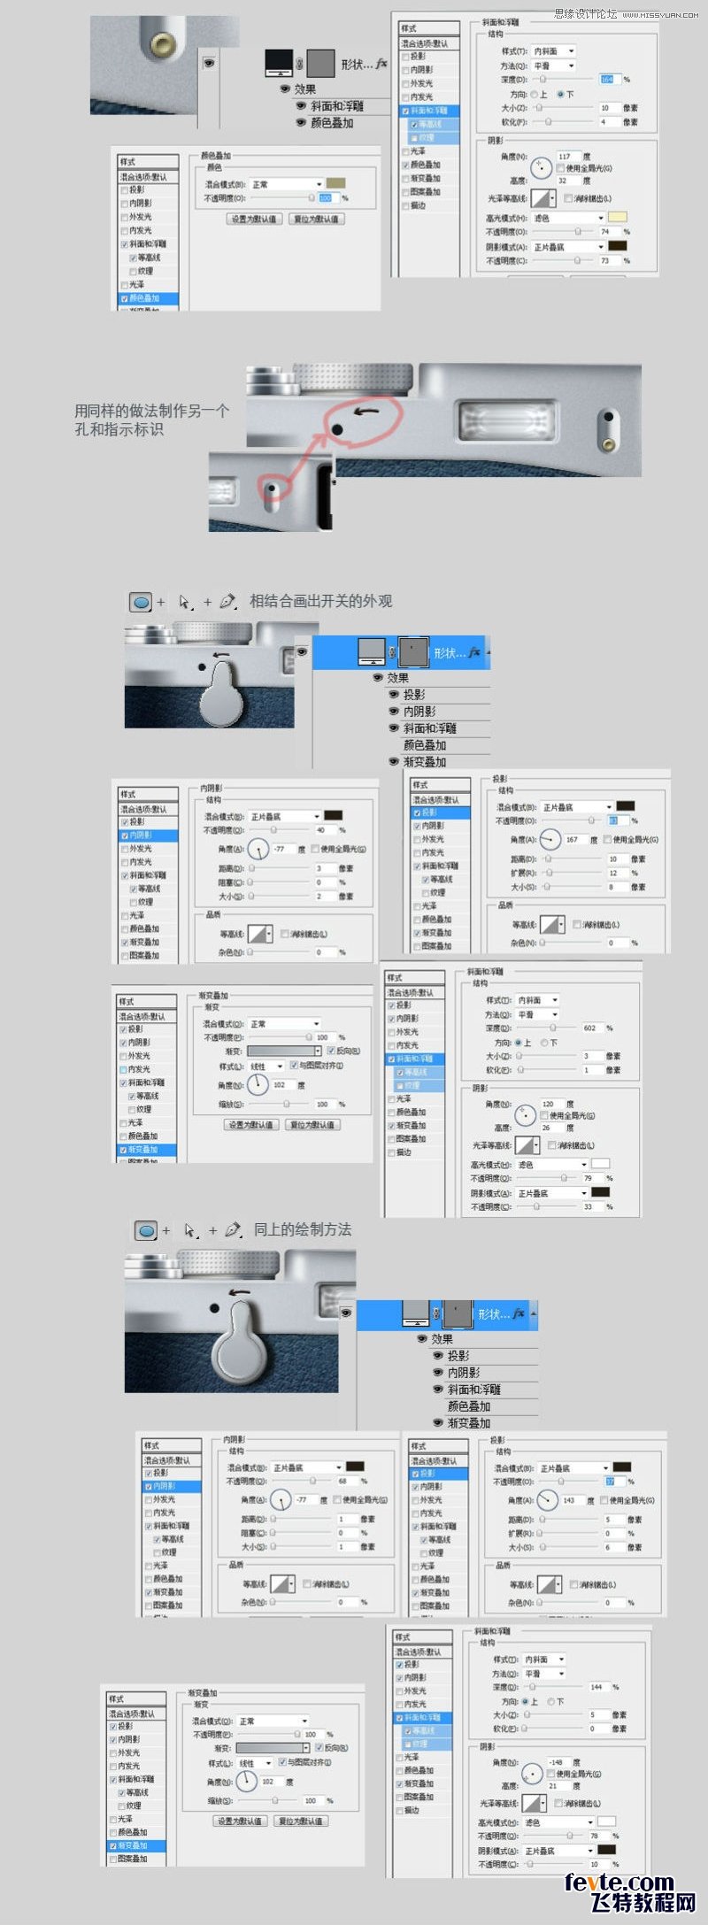Select 内阴影 row in angle 167 Drop Shadow dialog list

coord(441,826)
